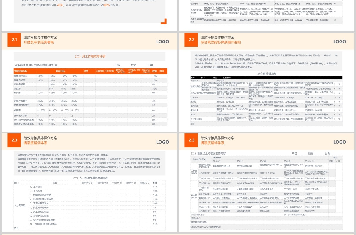The image size is (356, 235).
Task: Click the heading (二) 月工作绩效考评表
Action: 90,56
